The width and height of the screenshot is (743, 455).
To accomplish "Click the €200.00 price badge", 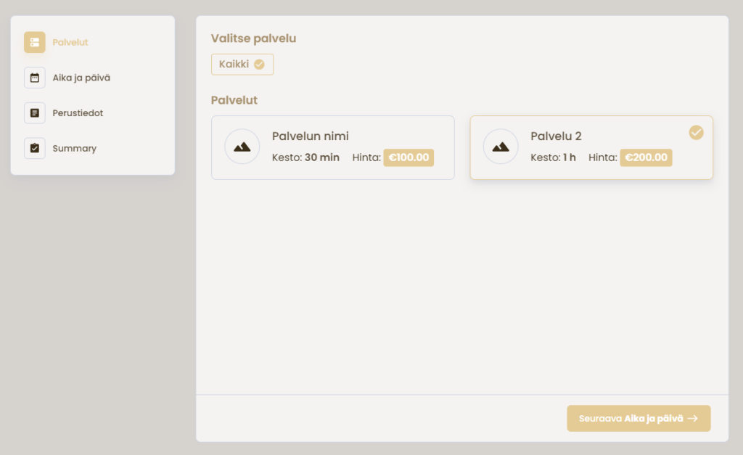I will (x=646, y=157).
